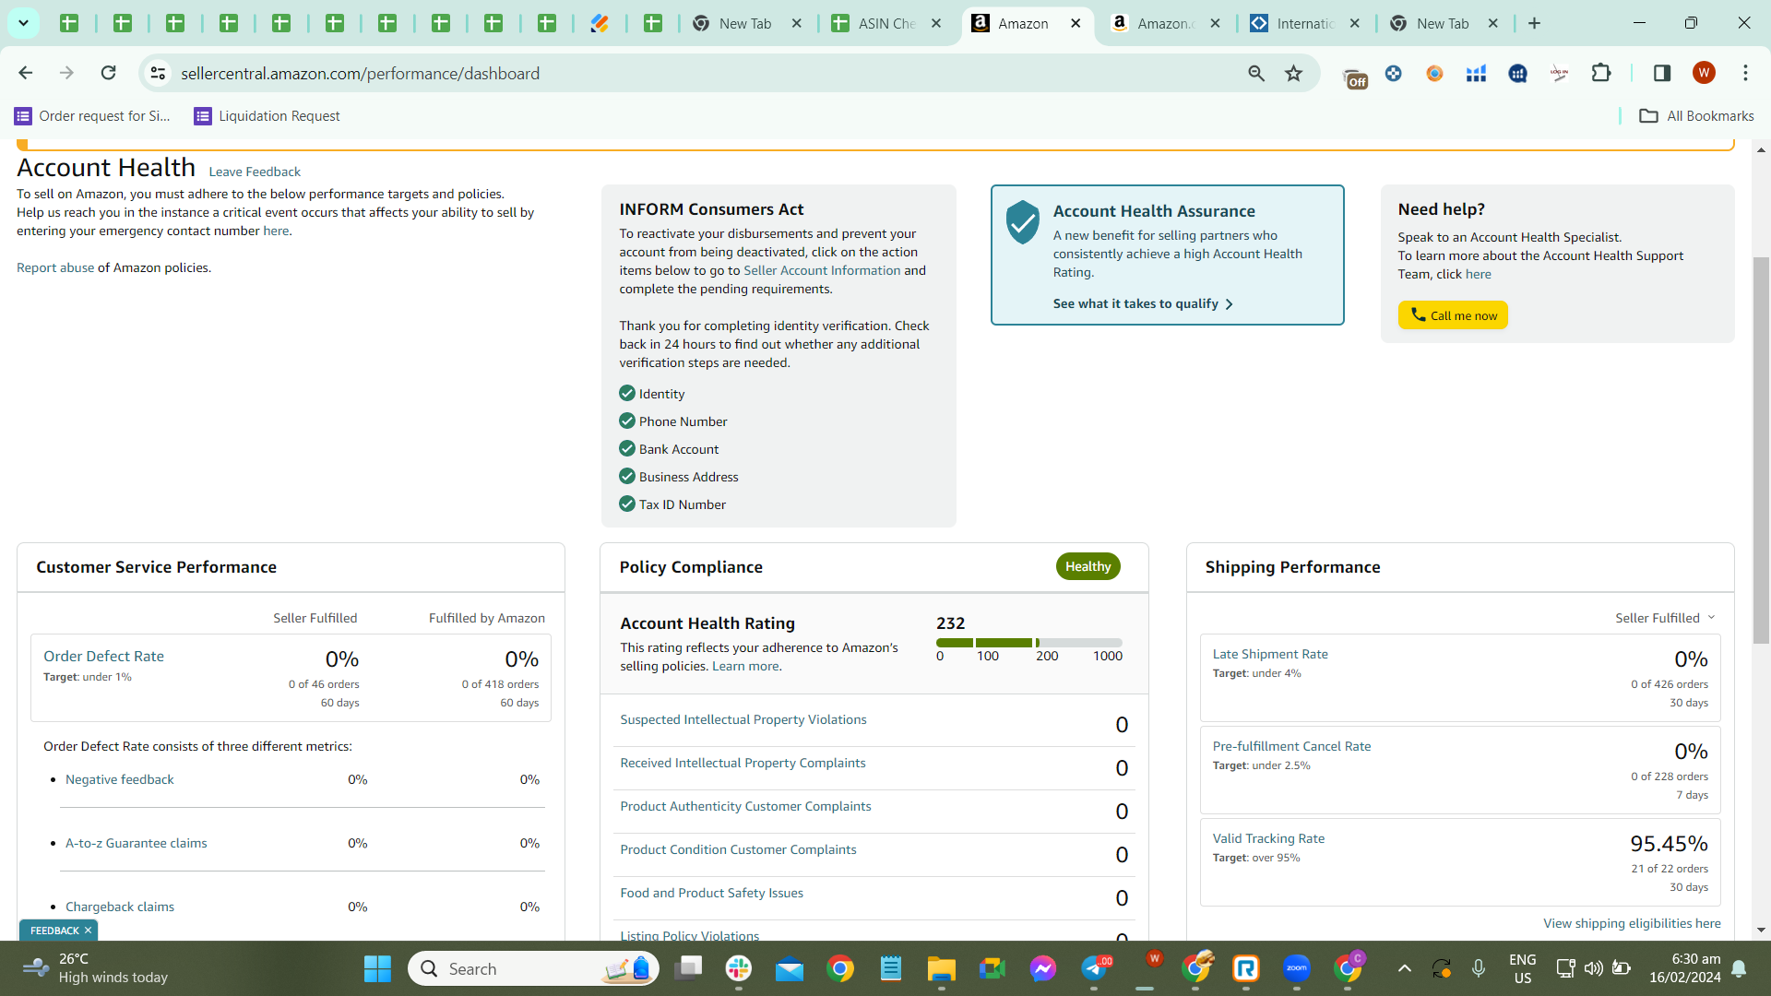Screen dimensions: 1771x996
Task: Open the Negative feedback metric link
Action: click(119, 780)
